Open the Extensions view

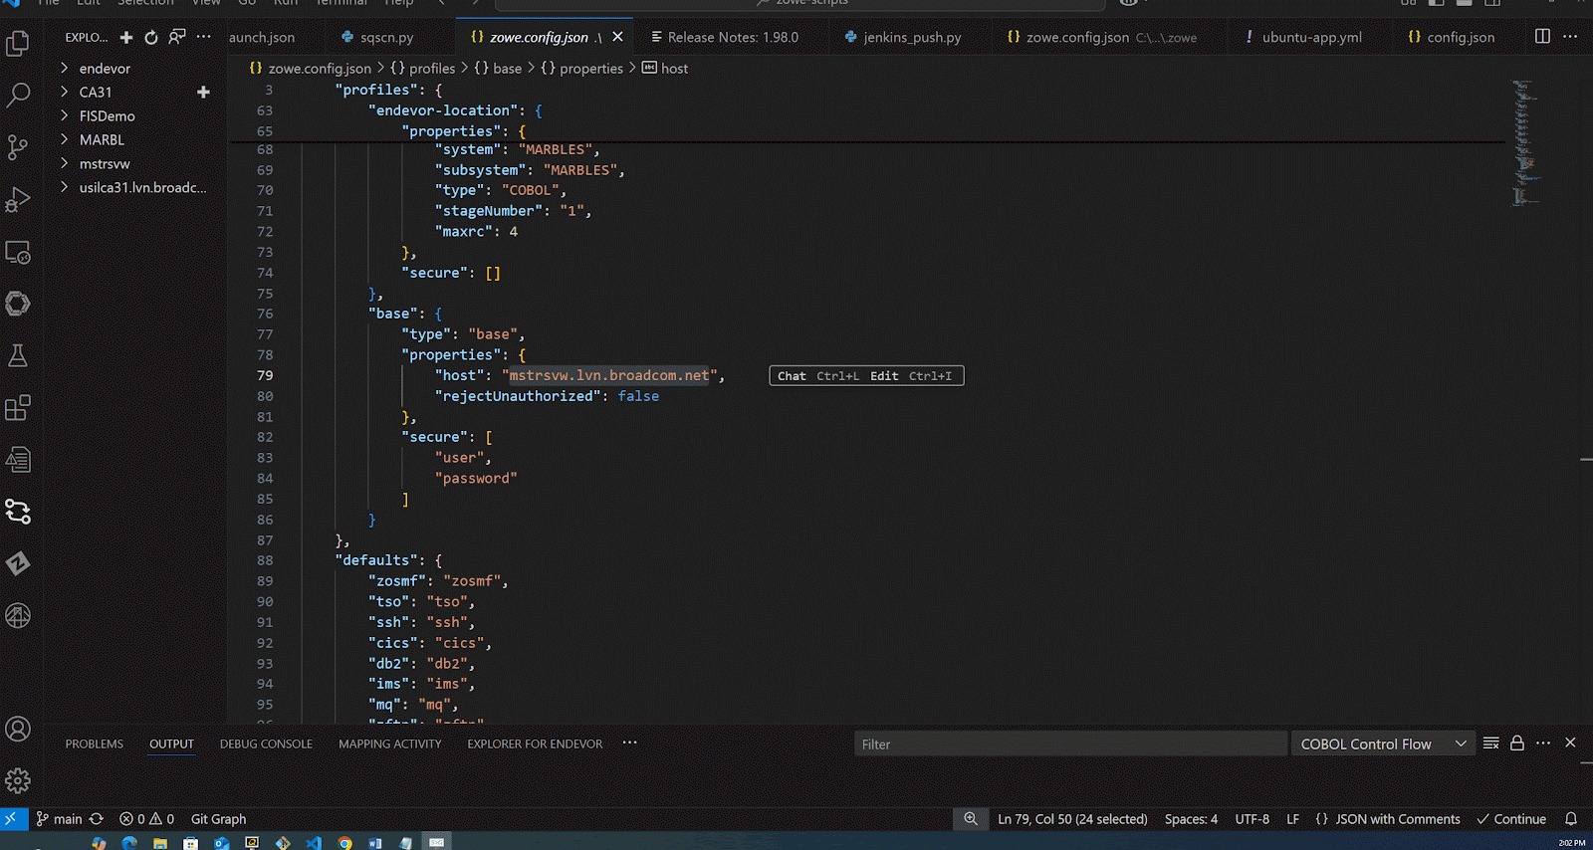(x=18, y=408)
